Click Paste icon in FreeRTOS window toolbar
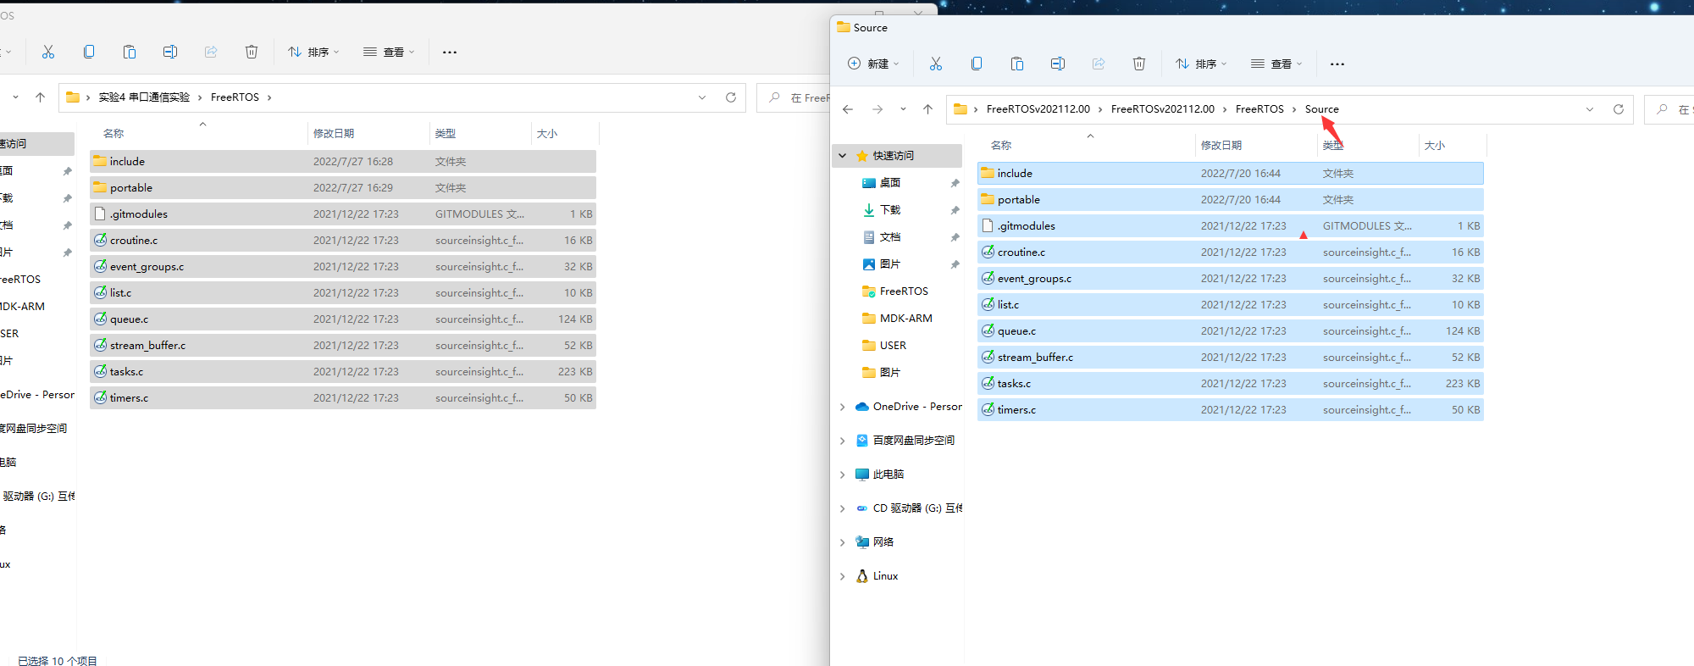 [129, 52]
